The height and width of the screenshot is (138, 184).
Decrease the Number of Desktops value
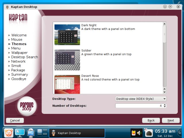165,107
